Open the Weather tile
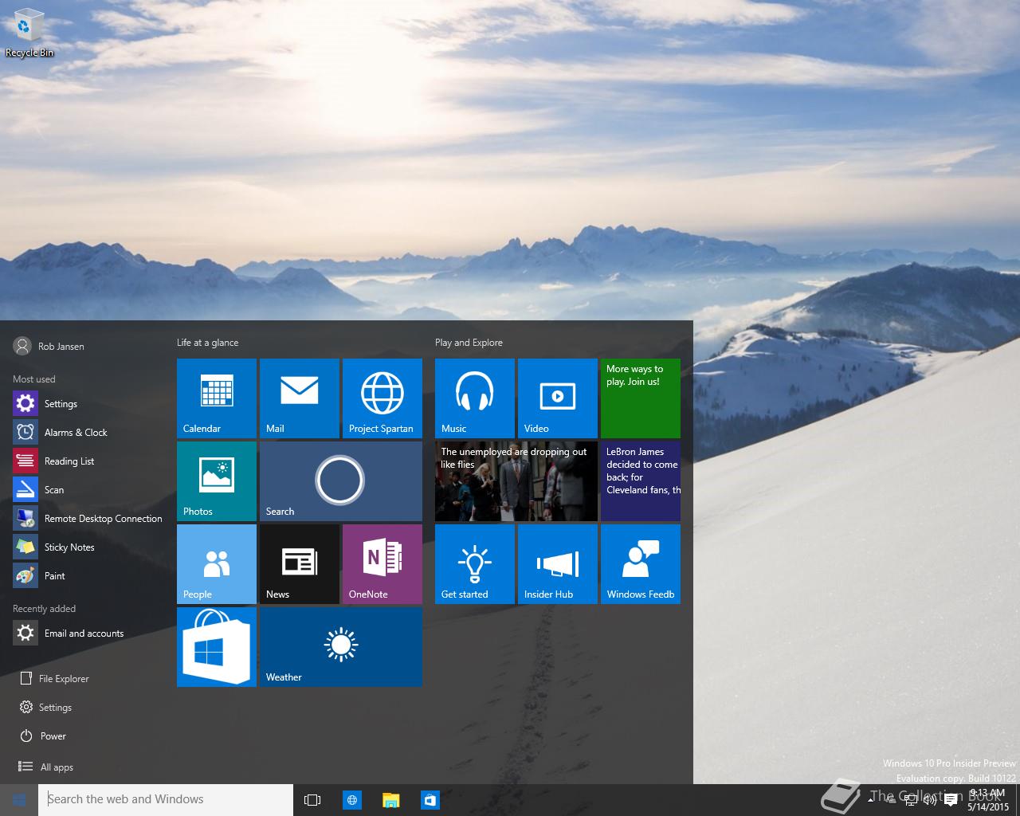 (341, 647)
